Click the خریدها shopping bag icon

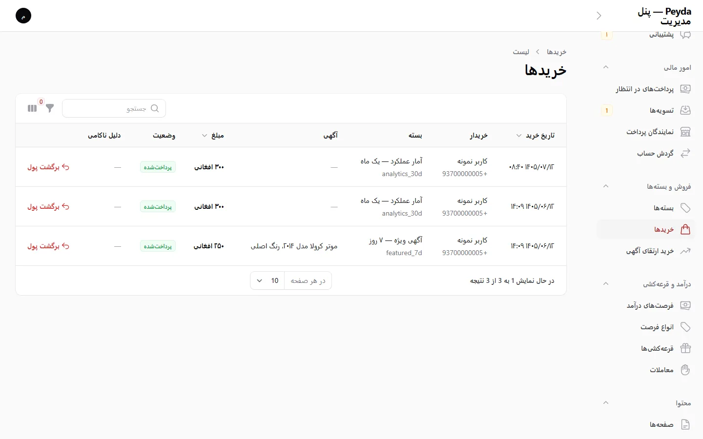click(x=685, y=229)
